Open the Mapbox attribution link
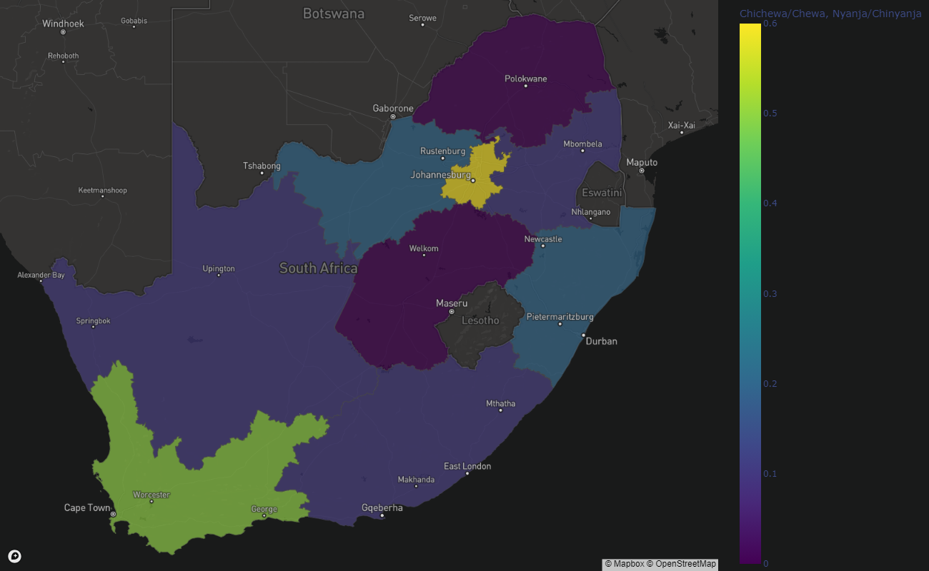The width and height of the screenshot is (929, 571). click(x=625, y=564)
